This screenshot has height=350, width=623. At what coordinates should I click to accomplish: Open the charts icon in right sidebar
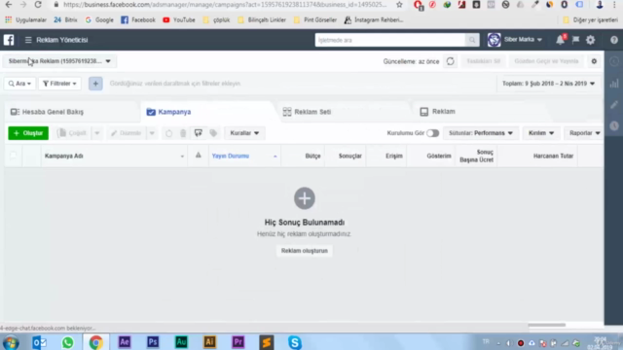click(614, 84)
